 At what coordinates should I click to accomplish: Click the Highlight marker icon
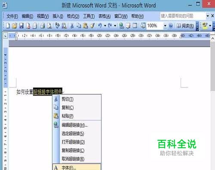(205, 25)
